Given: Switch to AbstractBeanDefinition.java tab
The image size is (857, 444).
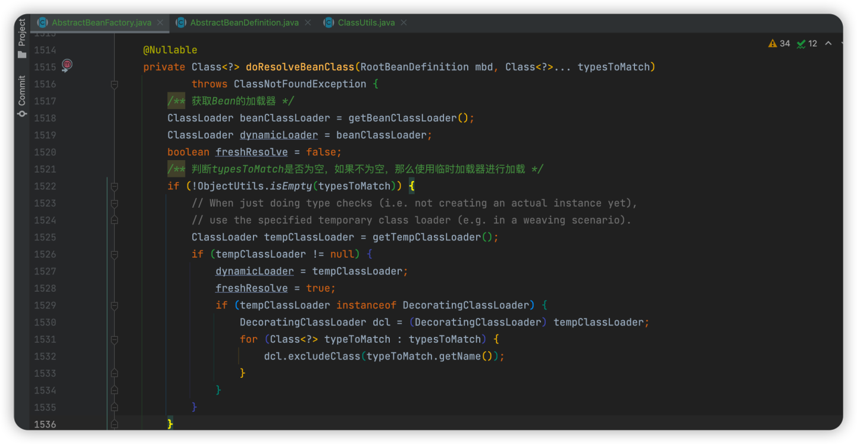Looking at the screenshot, I should [244, 23].
